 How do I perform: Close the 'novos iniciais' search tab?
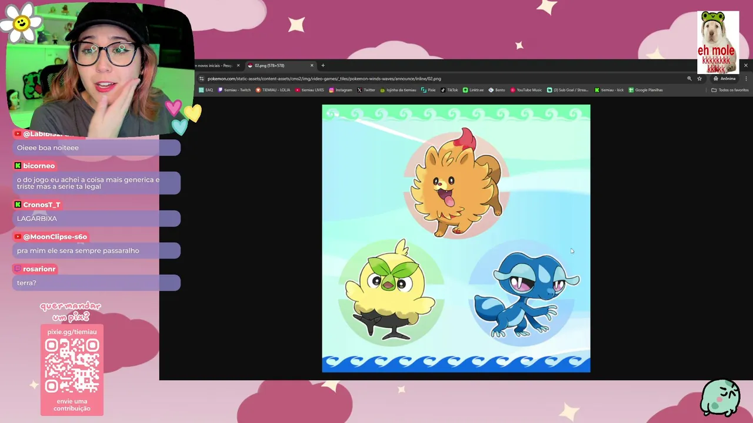(238, 65)
